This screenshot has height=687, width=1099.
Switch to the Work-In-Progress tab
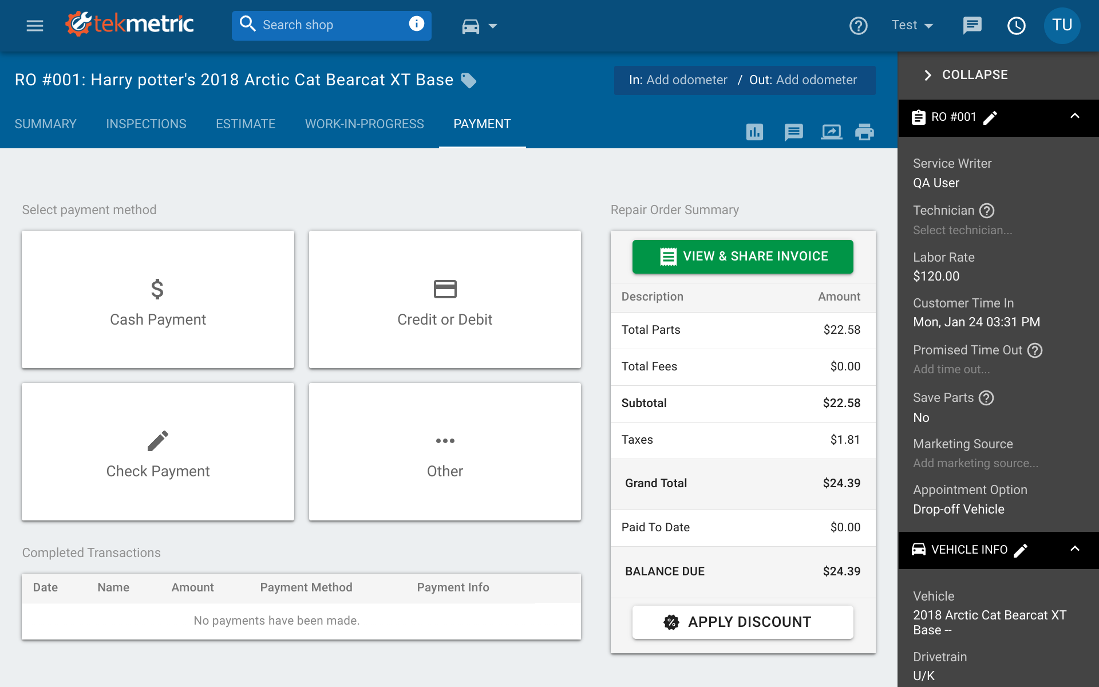(x=365, y=124)
